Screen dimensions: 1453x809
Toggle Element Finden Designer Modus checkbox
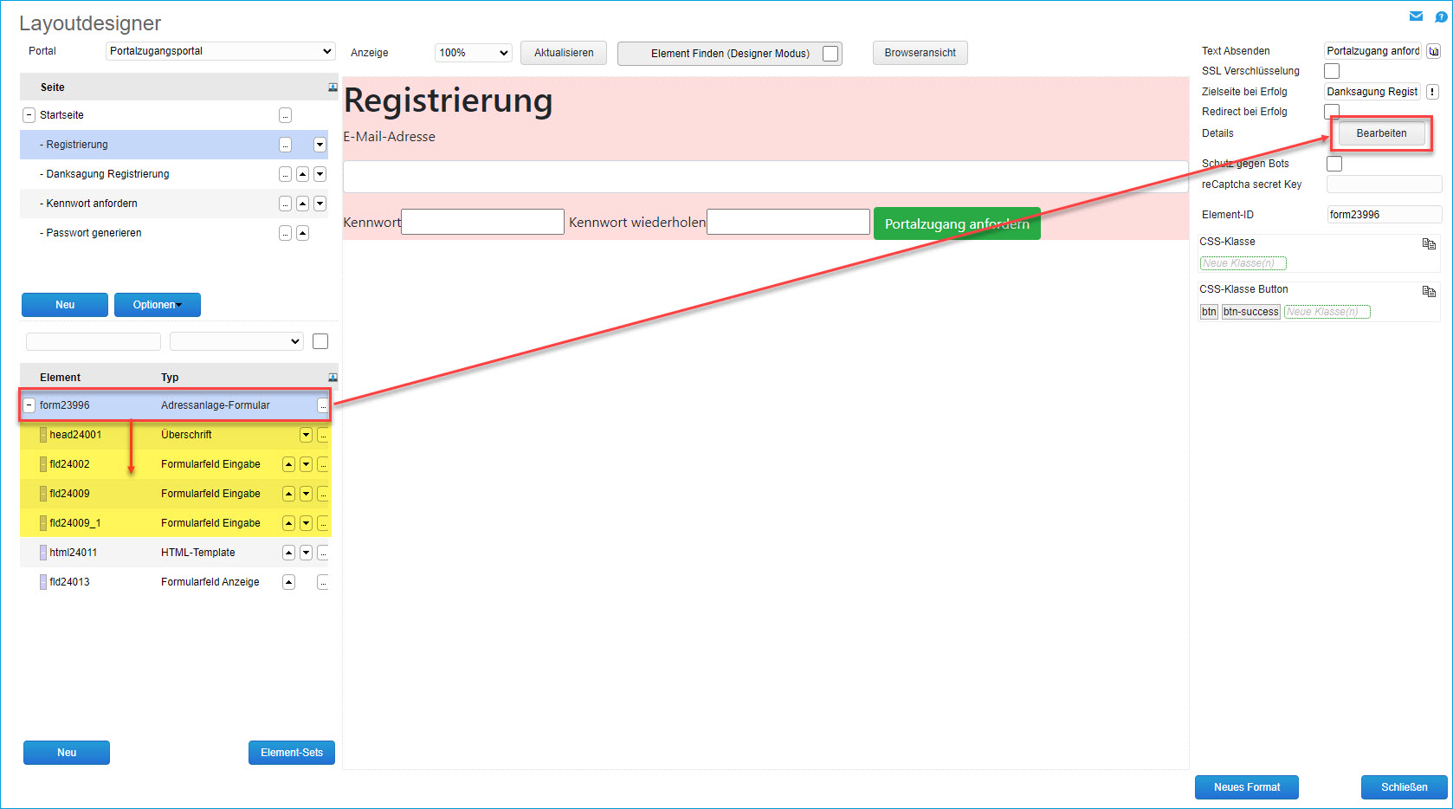point(830,54)
